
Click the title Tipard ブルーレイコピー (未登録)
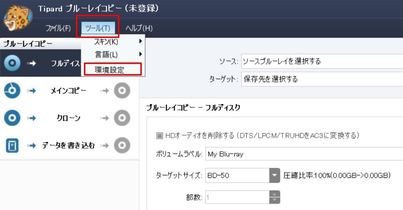98,8
